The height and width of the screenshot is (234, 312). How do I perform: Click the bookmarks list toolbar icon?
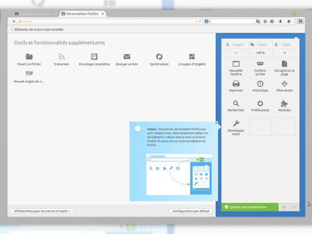[x=272, y=21]
